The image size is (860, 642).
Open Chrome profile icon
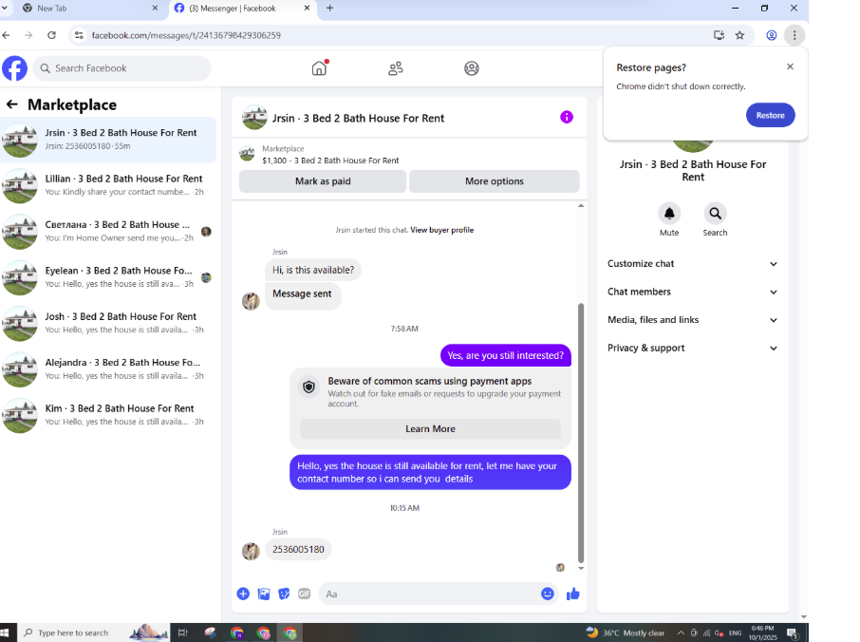coord(771,35)
